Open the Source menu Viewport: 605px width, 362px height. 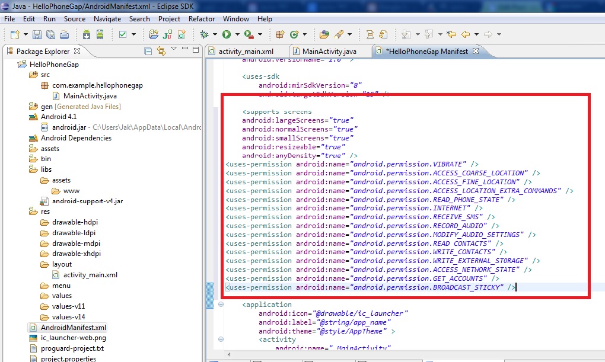pos(75,18)
